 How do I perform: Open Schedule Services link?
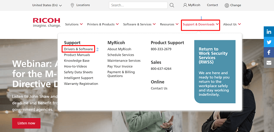pyautogui.click(x=121, y=55)
